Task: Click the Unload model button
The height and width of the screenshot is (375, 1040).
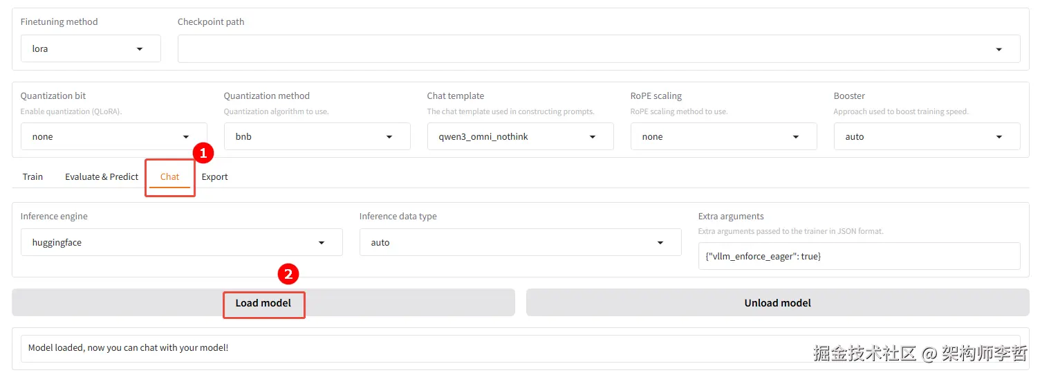Action: tap(777, 302)
